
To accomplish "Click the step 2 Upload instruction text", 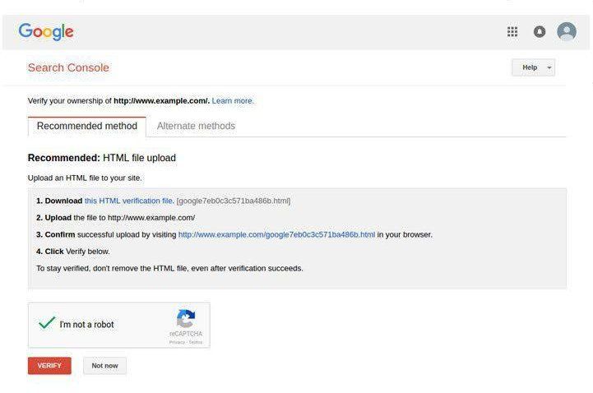I will click(x=116, y=218).
